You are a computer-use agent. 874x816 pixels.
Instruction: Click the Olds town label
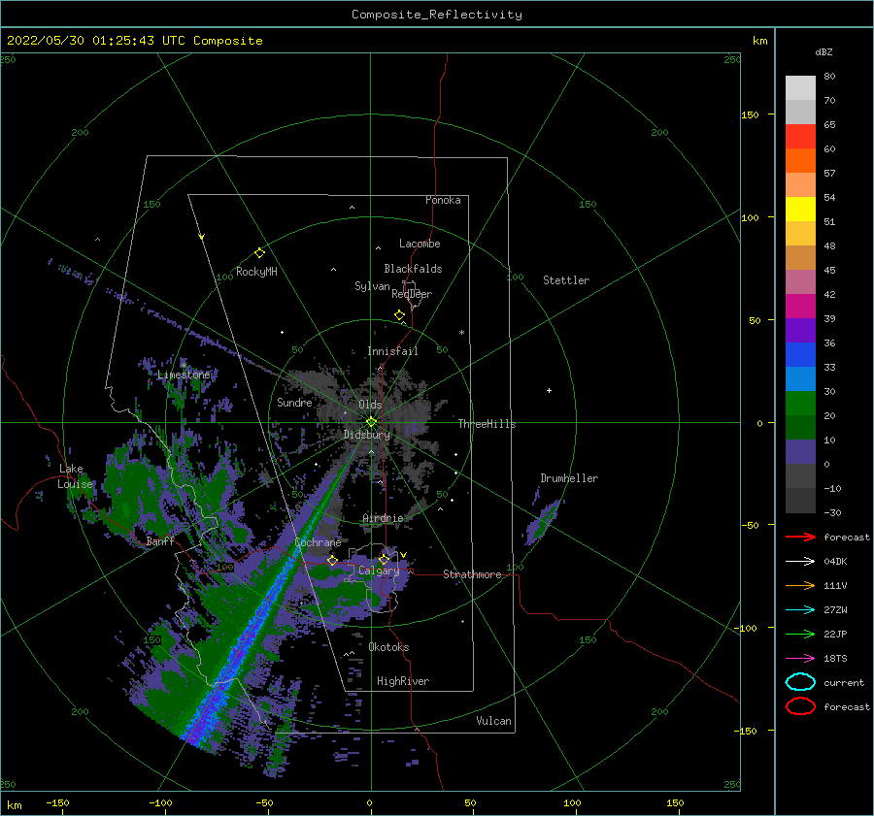tap(370, 405)
